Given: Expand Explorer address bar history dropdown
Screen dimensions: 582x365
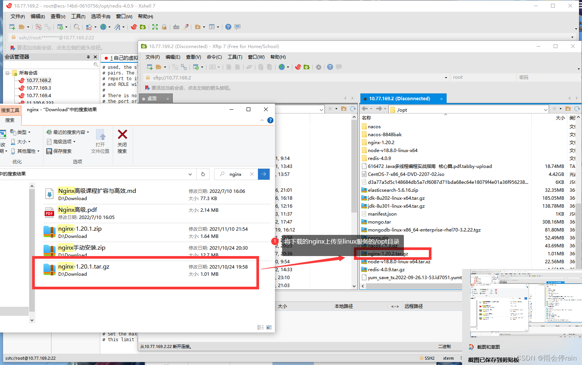Looking at the screenshot, I should coord(190,174).
